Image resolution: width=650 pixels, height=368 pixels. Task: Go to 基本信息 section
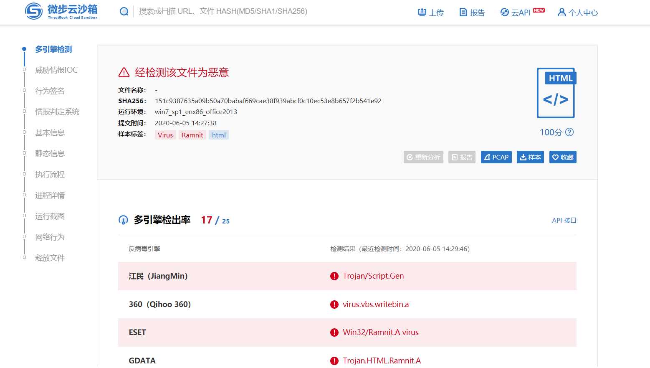click(x=50, y=133)
